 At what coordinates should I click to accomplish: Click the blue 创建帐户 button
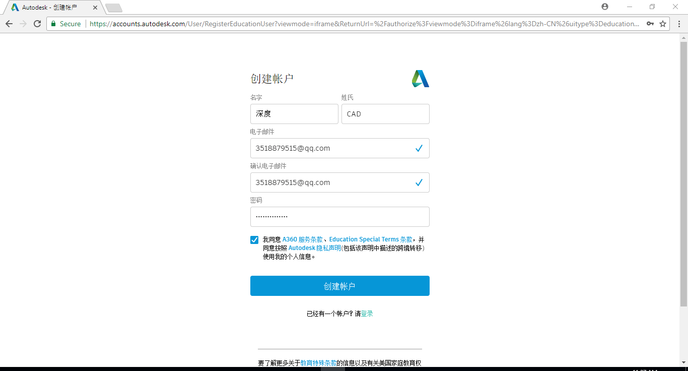(340, 286)
